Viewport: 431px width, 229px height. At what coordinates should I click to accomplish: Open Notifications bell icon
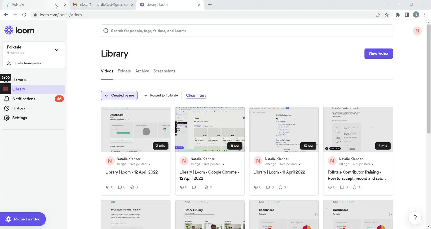[7, 99]
